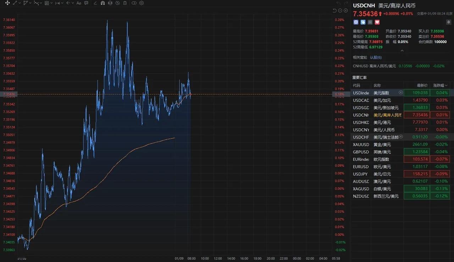Select the range measurement tool
The image size is (454, 262).
(x=47, y=3)
